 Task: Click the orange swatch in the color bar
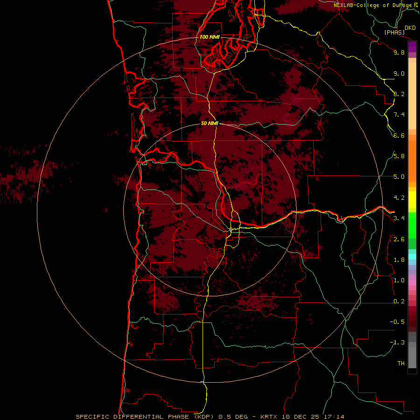click(412, 161)
